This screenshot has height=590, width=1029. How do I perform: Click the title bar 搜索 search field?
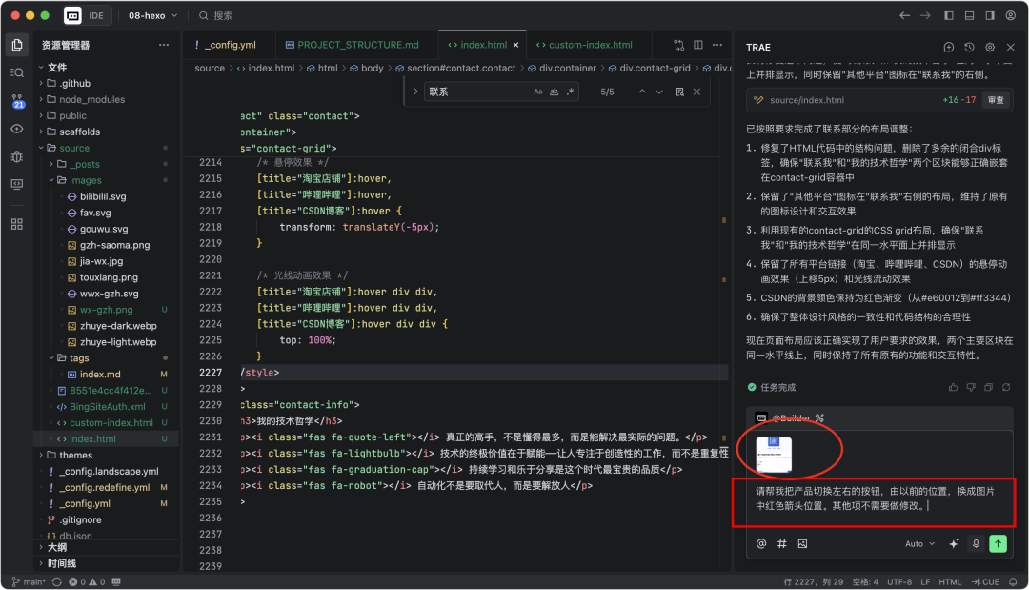point(216,15)
